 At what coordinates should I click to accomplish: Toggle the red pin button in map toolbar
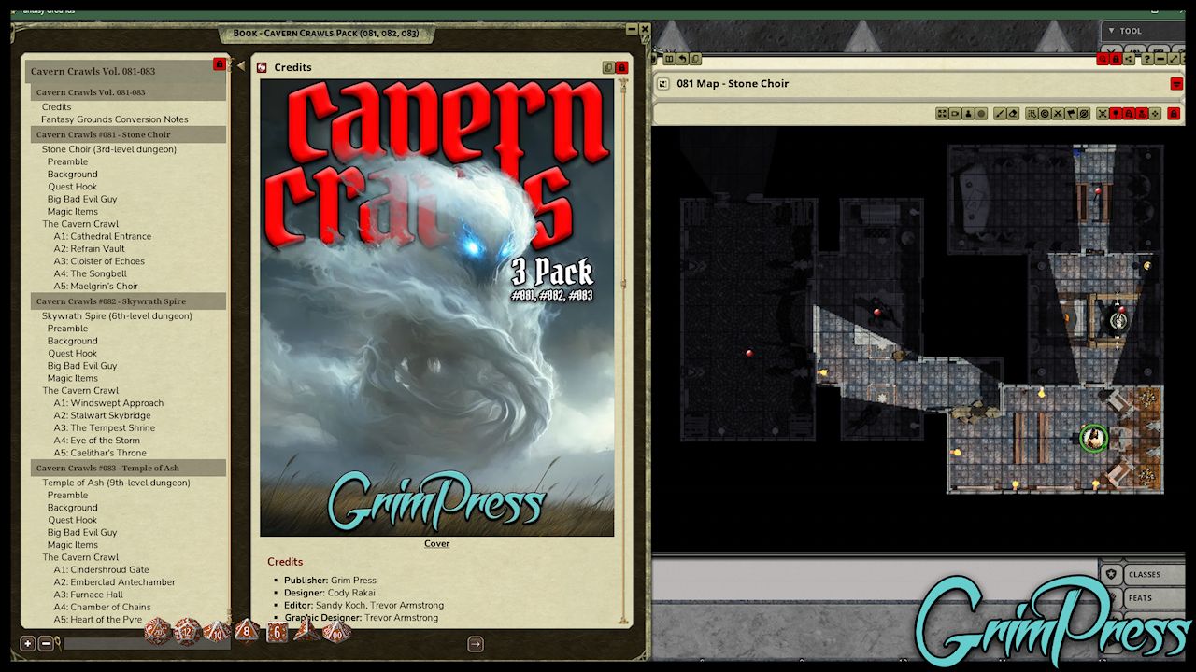(x=1116, y=114)
